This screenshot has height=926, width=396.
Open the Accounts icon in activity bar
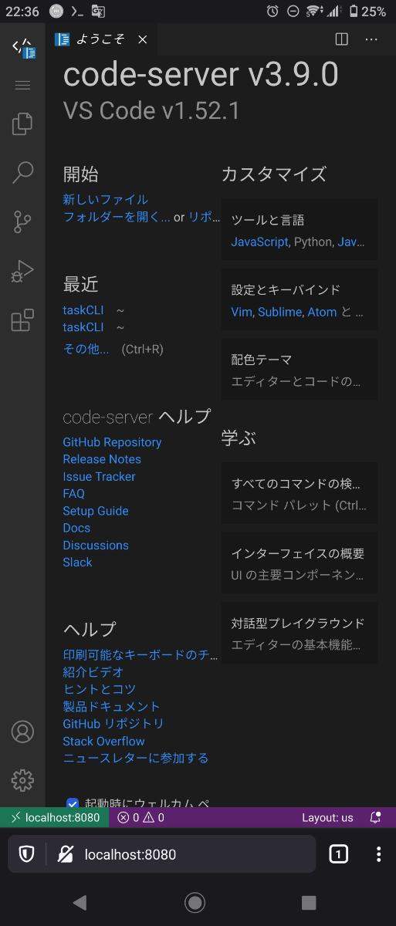coord(22,732)
